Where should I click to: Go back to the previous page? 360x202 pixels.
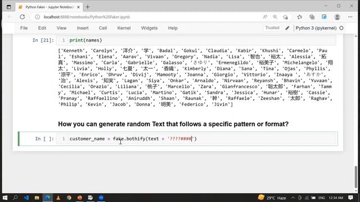pos(10,17)
